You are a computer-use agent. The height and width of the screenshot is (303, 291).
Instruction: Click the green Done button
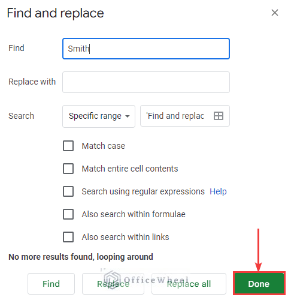click(259, 284)
